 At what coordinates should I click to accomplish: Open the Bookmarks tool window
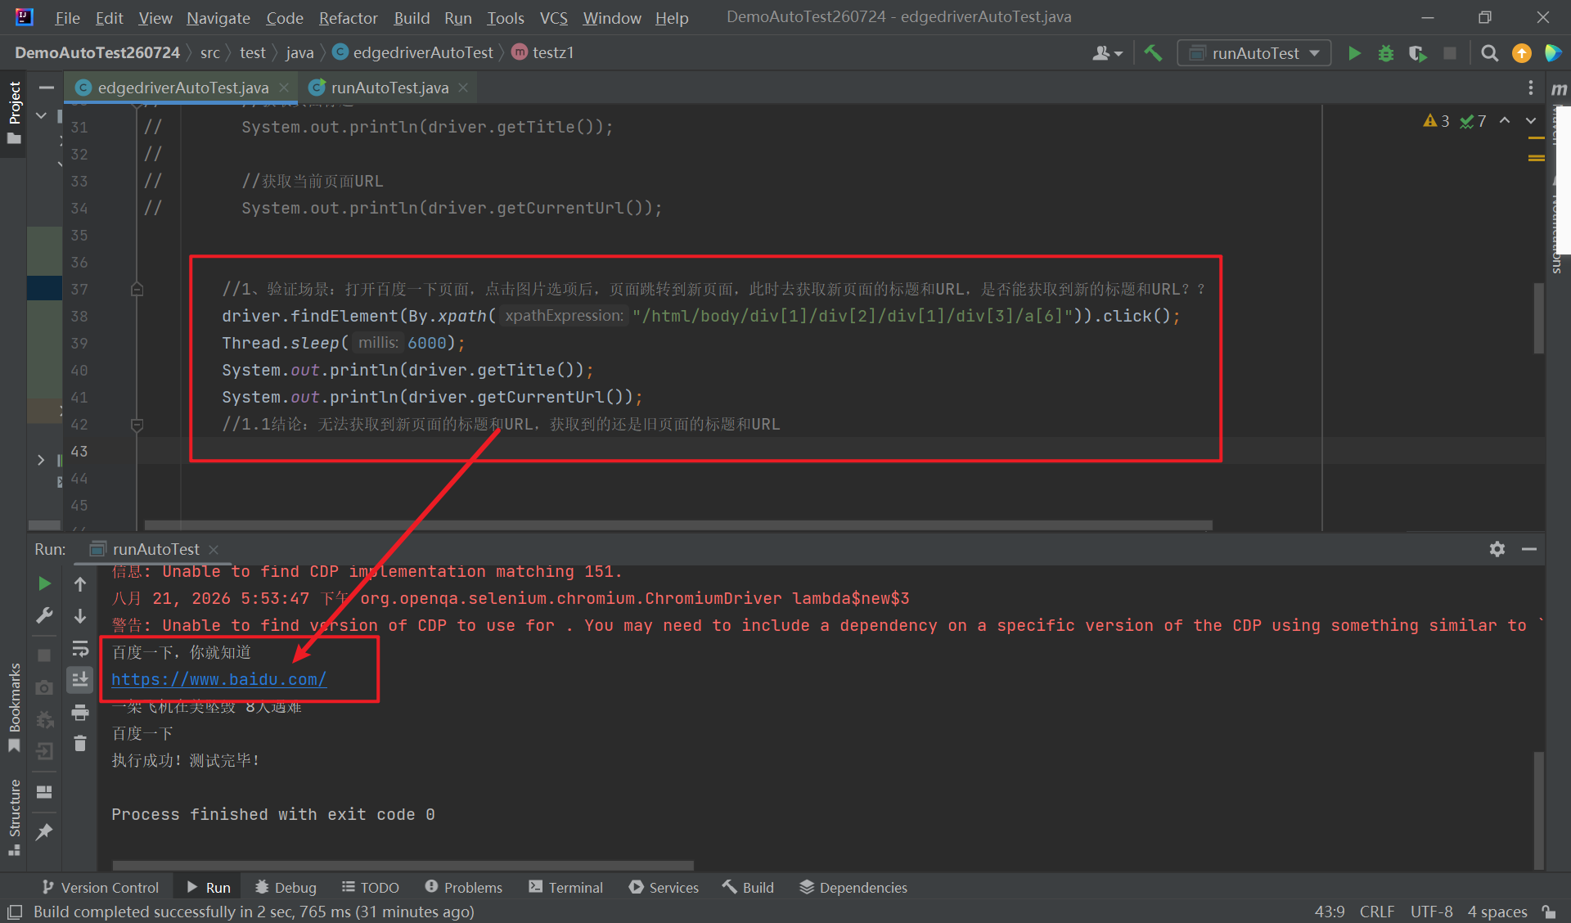click(14, 707)
